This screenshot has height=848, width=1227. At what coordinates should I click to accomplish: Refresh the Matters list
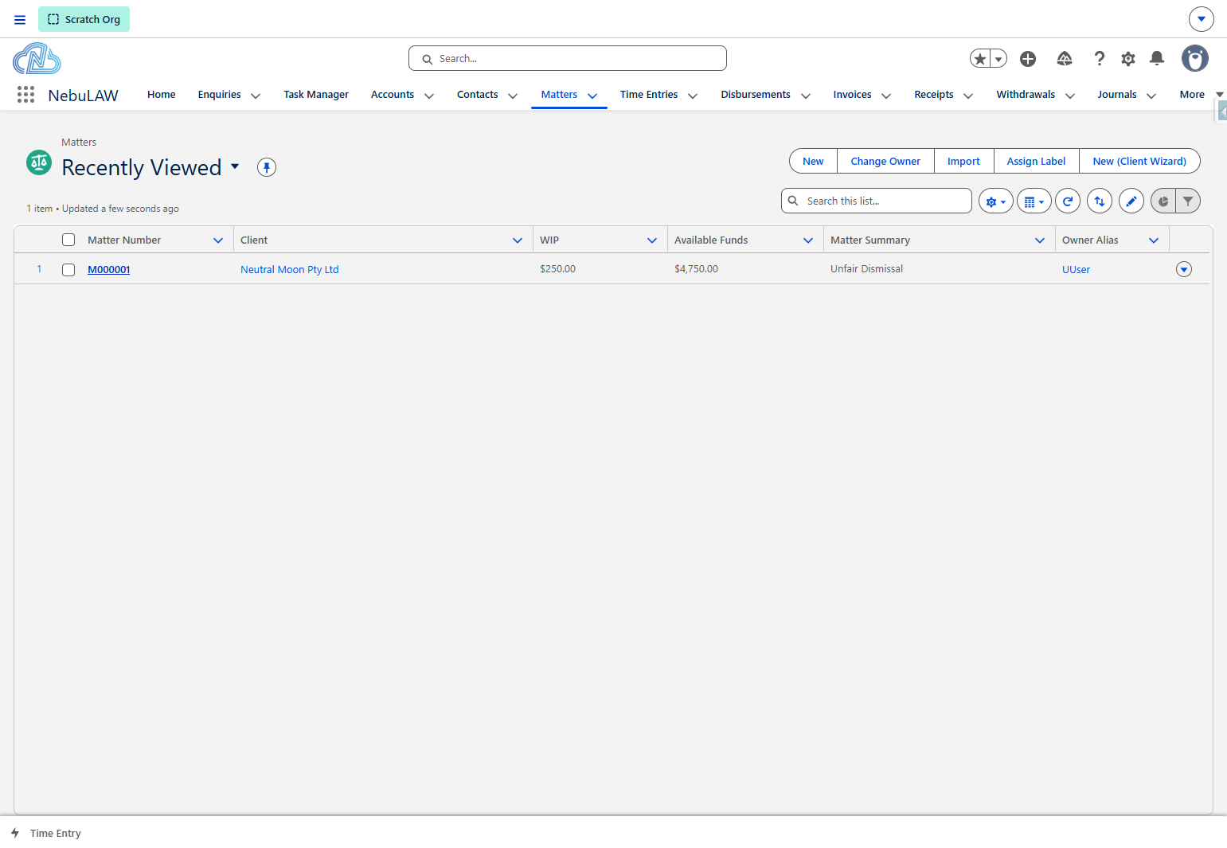1068,201
